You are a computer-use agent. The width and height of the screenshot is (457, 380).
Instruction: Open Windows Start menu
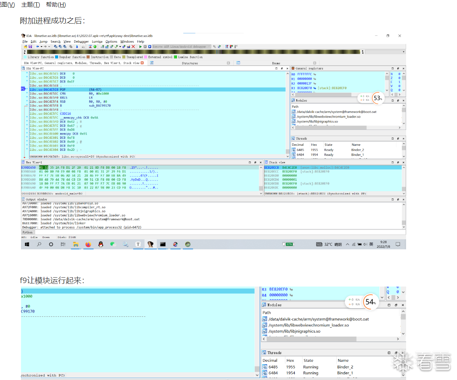click(27, 244)
